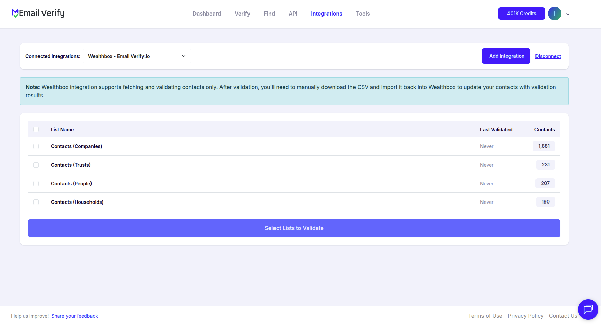The image size is (601, 324).
Task: Check the Contacts (Trusts) list checkbox
Action: tap(36, 165)
